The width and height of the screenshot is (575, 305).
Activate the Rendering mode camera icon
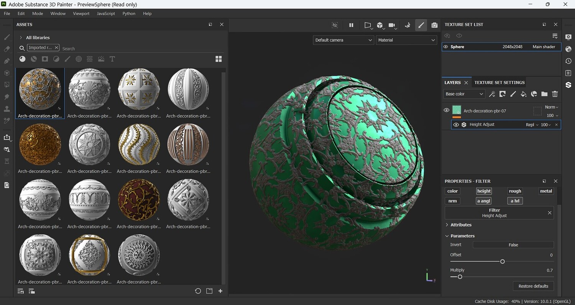click(434, 25)
